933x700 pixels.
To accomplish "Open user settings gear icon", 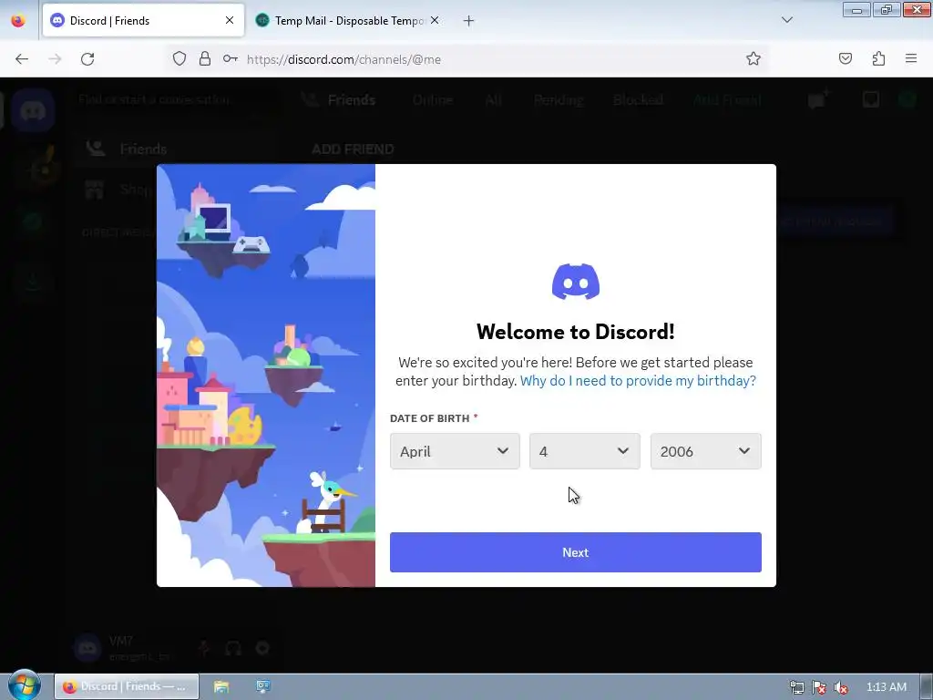I will coord(262,648).
